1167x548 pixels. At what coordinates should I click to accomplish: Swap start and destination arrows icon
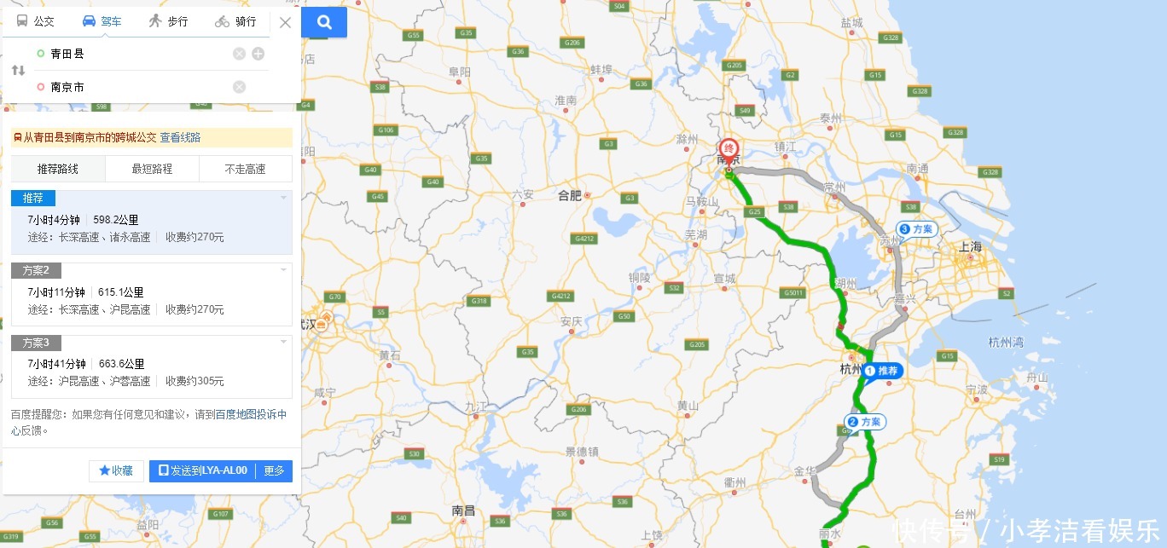point(18,70)
